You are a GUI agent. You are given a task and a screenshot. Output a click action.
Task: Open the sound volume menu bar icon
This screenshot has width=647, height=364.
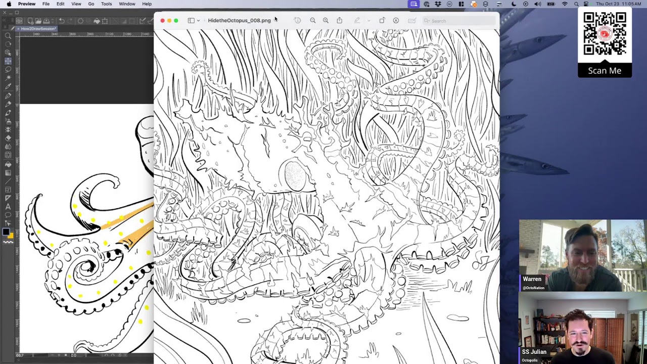click(538, 4)
